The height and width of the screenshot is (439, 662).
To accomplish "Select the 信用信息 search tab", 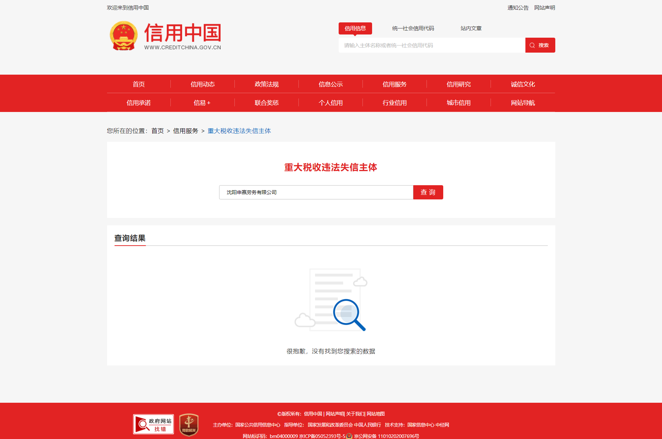I will [x=355, y=28].
